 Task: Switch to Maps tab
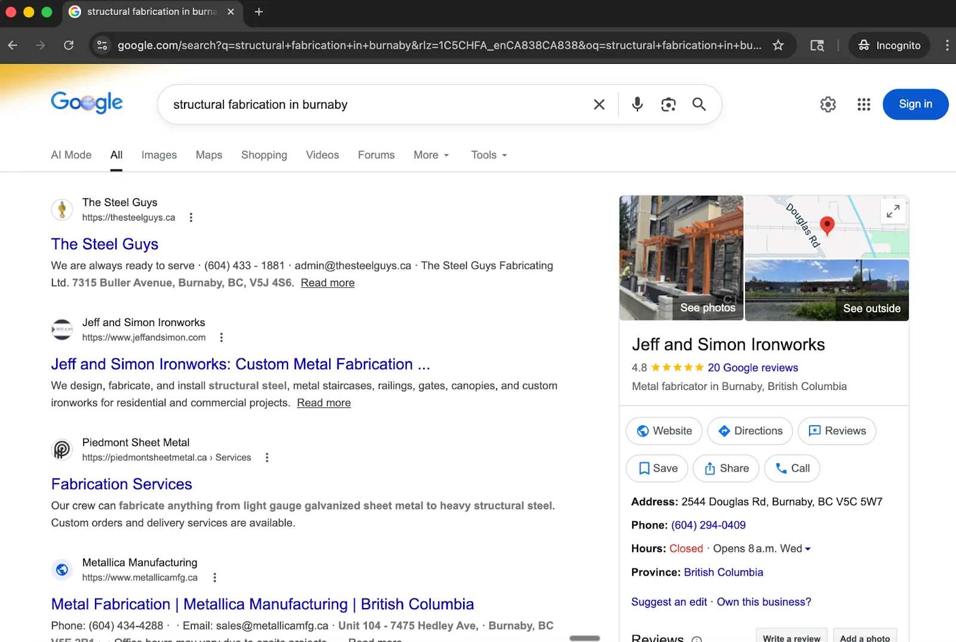tap(209, 155)
